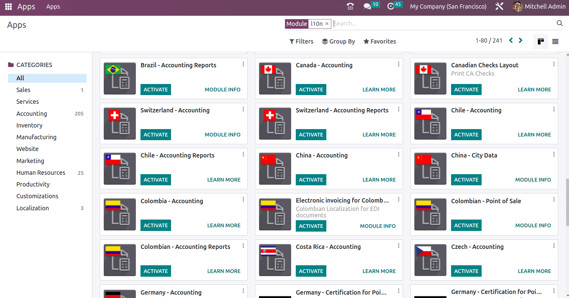Open the Filters dropdown
Viewport: 569px width, 298px height.
(301, 41)
